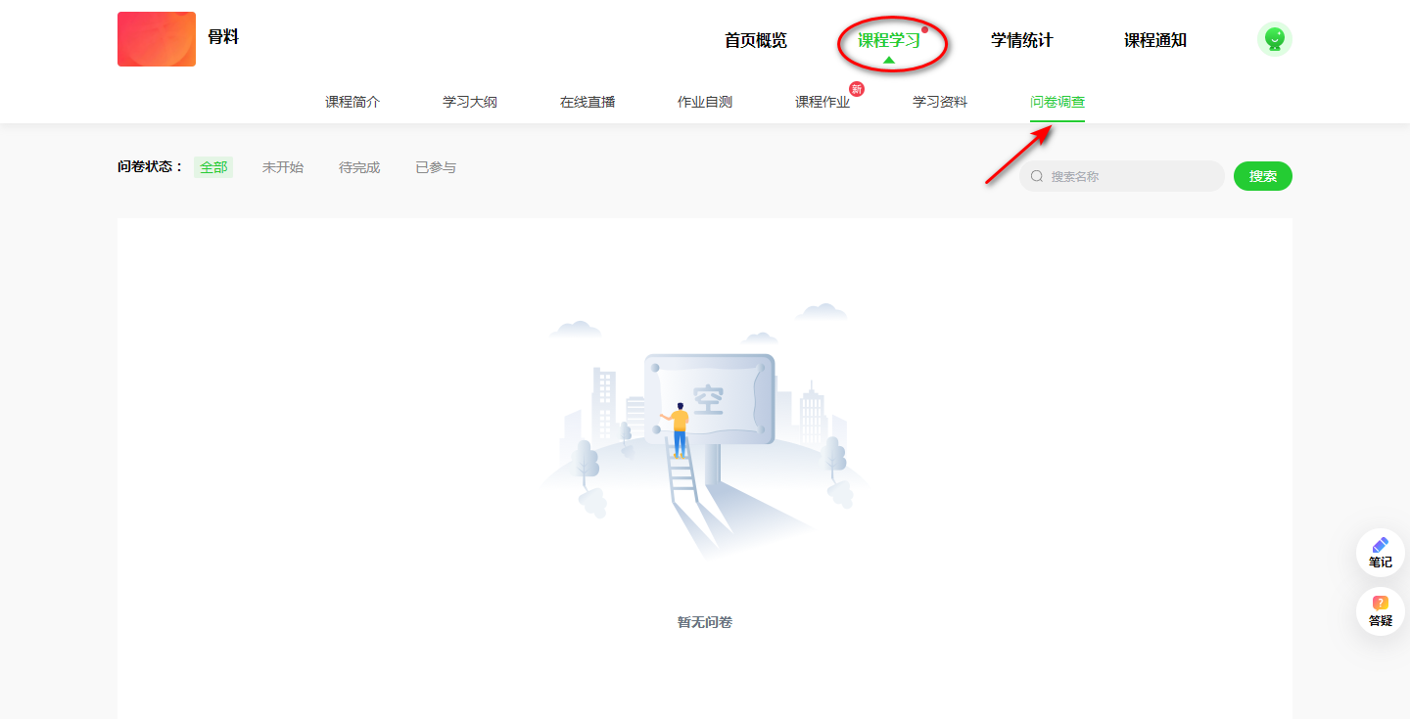
Task: Click the green user avatar icon
Action: (1274, 39)
